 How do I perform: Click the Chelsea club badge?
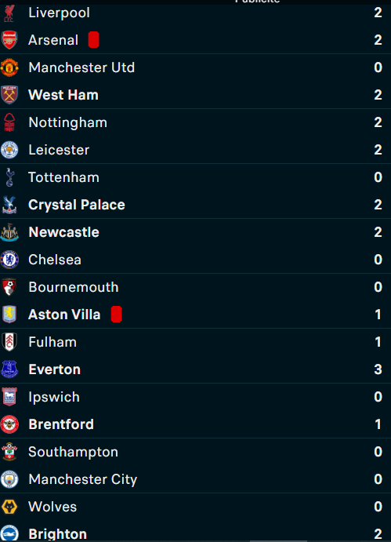[9, 260]
